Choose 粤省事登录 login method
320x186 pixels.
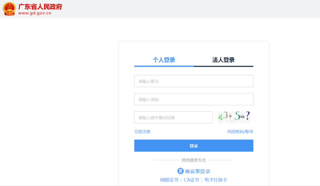pos(197,171)
